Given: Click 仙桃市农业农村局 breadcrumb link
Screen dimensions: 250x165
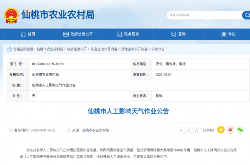Looking at the screenshot, I should (x=50, y=49).
